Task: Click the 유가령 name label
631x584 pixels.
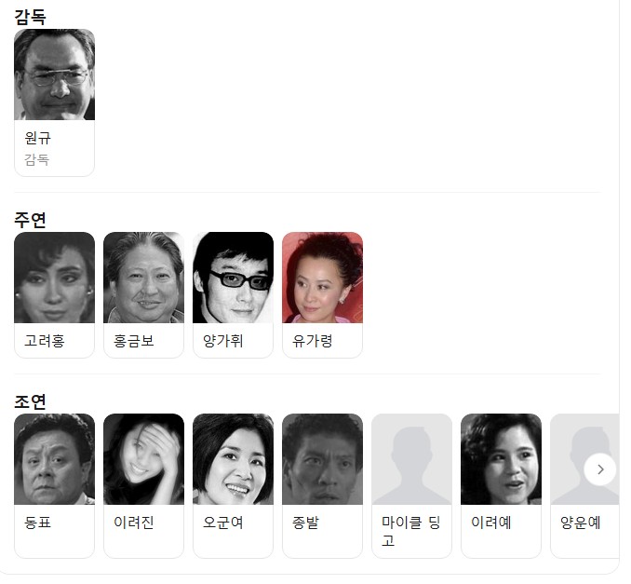Action: pos(313,341)
